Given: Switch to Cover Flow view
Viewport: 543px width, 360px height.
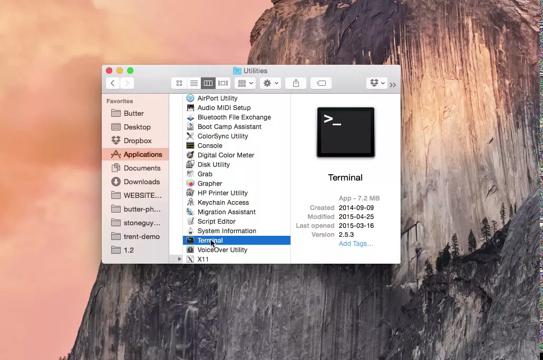Looking at the screenshot, I should (x=223, y=83).
